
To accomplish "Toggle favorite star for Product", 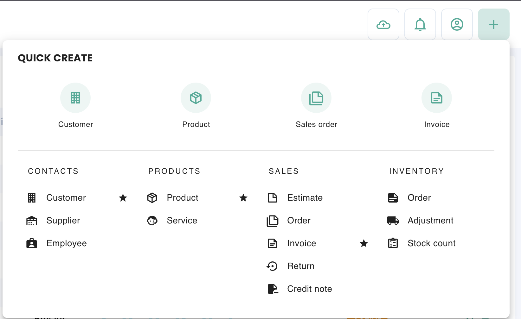I will click(x=243, y=198).
